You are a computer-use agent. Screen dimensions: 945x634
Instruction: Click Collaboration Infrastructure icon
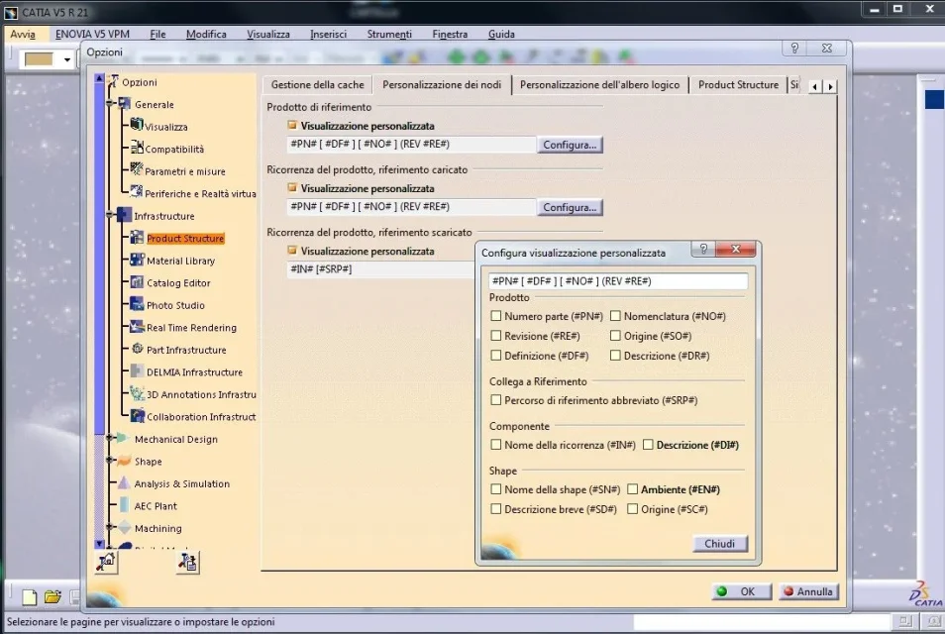pyautogui.click(x=138, y=416)
